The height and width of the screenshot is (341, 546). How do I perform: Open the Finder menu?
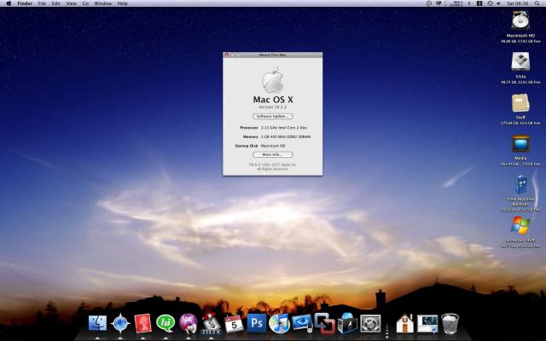[25, 3]
